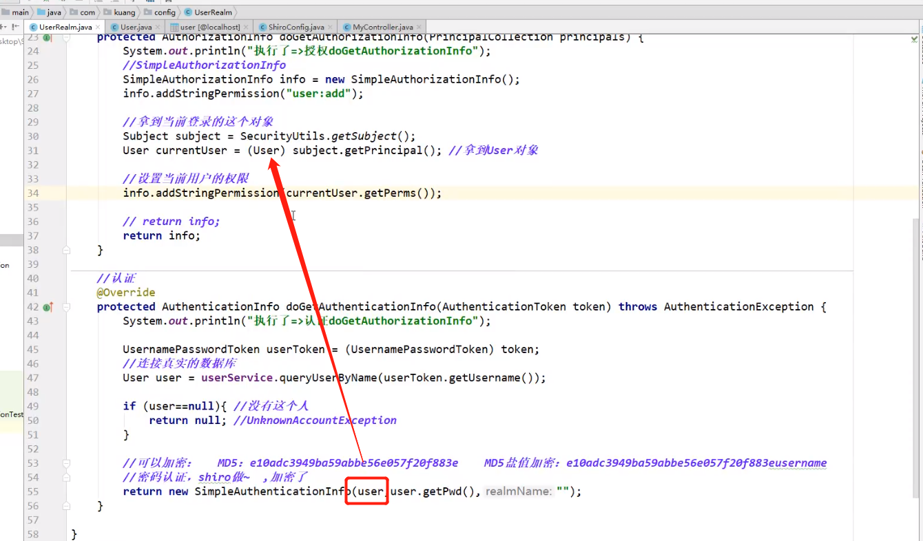Screen dimensions: 923x541
Task: Collapse the fold marker at line 42
Action: tap(66, 307)
